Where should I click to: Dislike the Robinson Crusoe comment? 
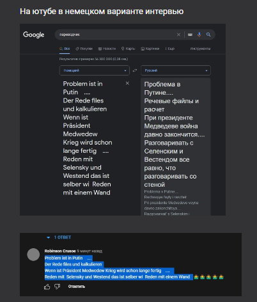pyautogui.click(x=57, y=287)
